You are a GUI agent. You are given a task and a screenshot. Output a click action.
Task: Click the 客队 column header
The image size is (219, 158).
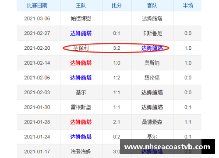pos(152,6)
